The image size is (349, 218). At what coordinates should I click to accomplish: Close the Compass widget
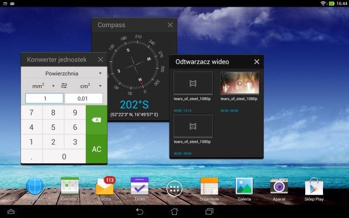point(170,25)
